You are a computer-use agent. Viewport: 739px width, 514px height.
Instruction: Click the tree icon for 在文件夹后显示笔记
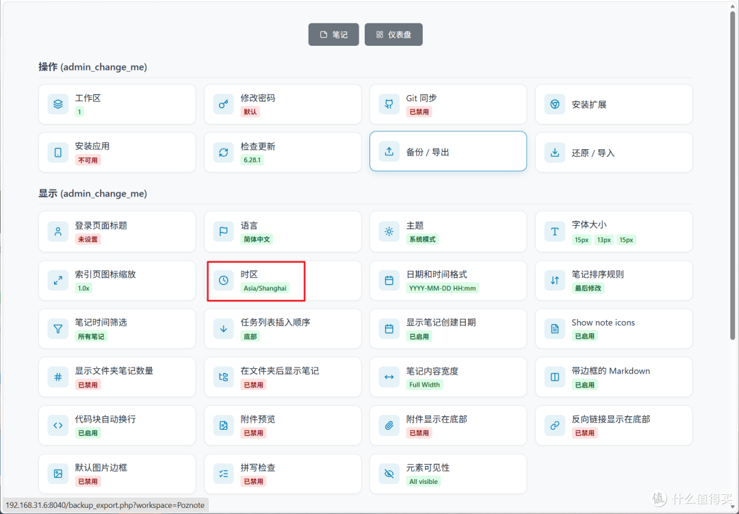click(x=223, y=377)
